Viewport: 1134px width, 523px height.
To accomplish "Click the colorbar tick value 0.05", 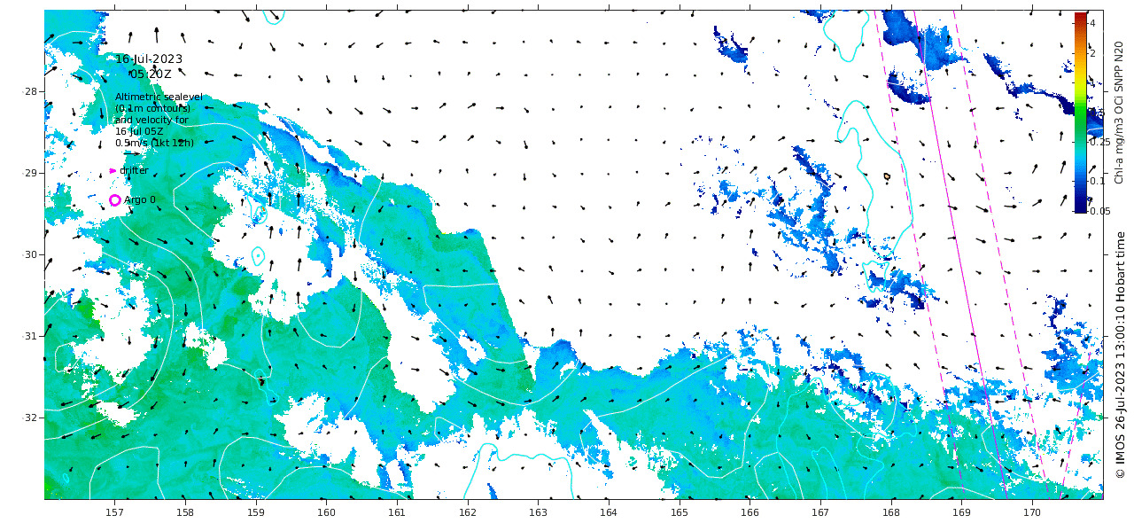I will 1098,211.
